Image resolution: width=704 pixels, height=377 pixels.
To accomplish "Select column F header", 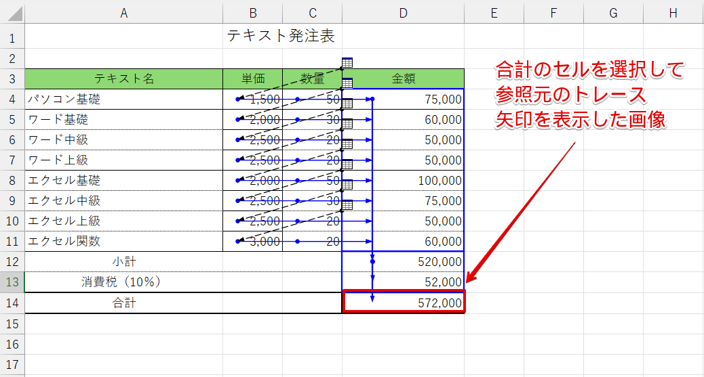I will tap(553, 14).
